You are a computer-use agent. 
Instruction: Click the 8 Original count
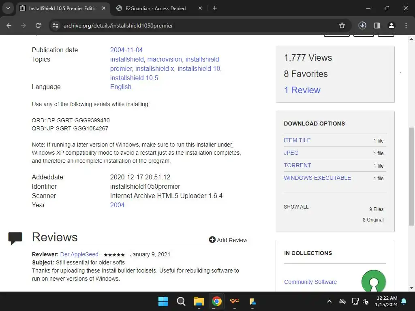(x=373, y=220)
